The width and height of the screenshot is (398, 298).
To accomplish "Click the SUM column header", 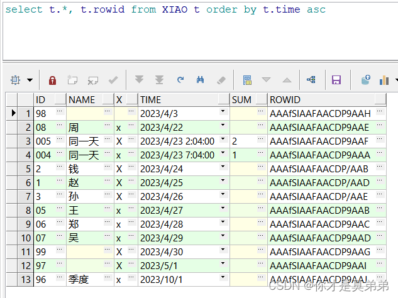I will point(248,99).
